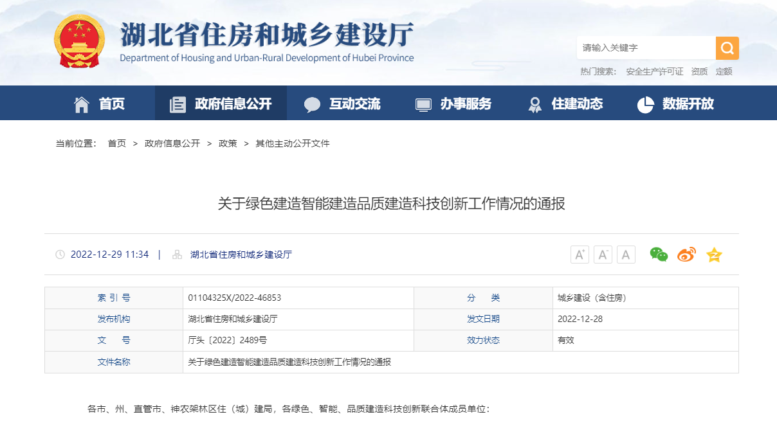The width and height of the screenshot is (777, 421).
Task: Click the home icon beside 首页
Action: pyautogui.click(x=82, y=103)
